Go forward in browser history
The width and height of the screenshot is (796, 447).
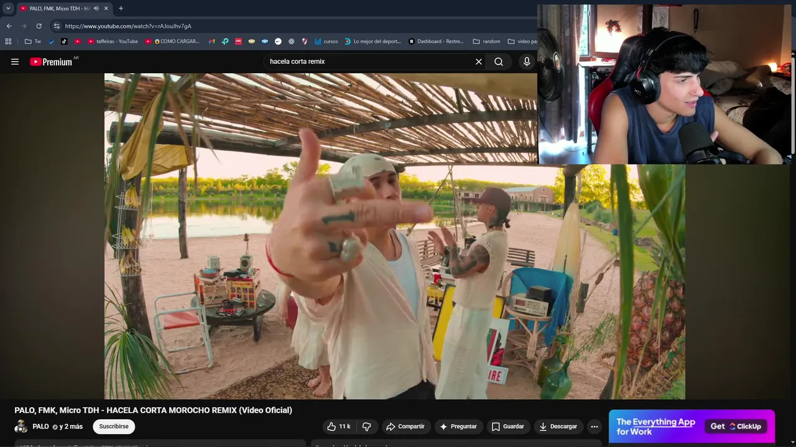point(24,26)
